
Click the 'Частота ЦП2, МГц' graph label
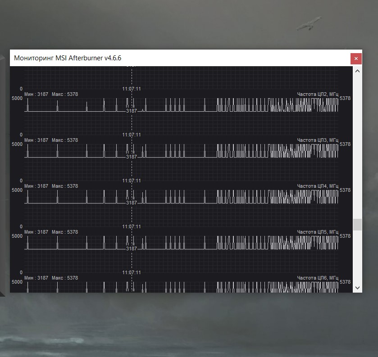pos(318,94)
